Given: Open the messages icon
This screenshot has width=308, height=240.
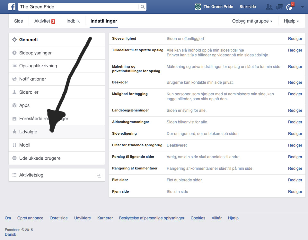Looking at the screenshot, I should (x=279, y=7).
